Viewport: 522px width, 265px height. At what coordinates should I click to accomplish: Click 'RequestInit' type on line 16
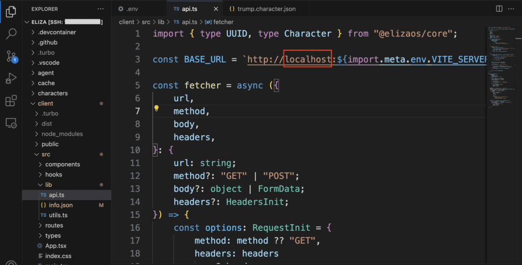coord(281,228)
